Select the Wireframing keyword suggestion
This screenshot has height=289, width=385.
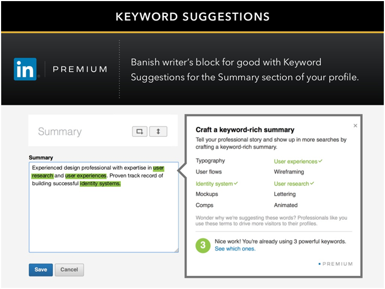click(289, 171)
